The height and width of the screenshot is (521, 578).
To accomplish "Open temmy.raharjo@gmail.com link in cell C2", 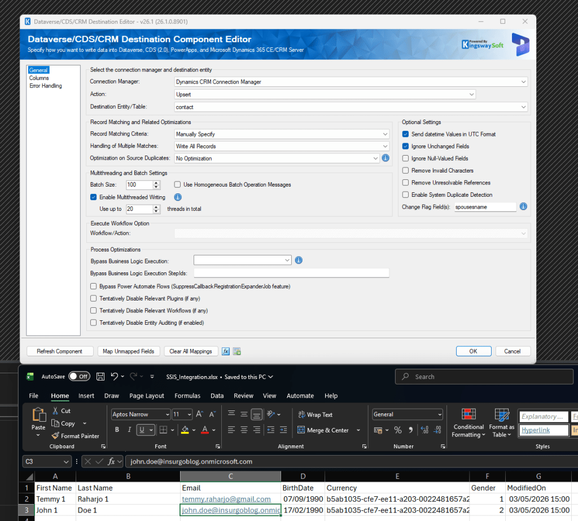I will coord(226,499).
